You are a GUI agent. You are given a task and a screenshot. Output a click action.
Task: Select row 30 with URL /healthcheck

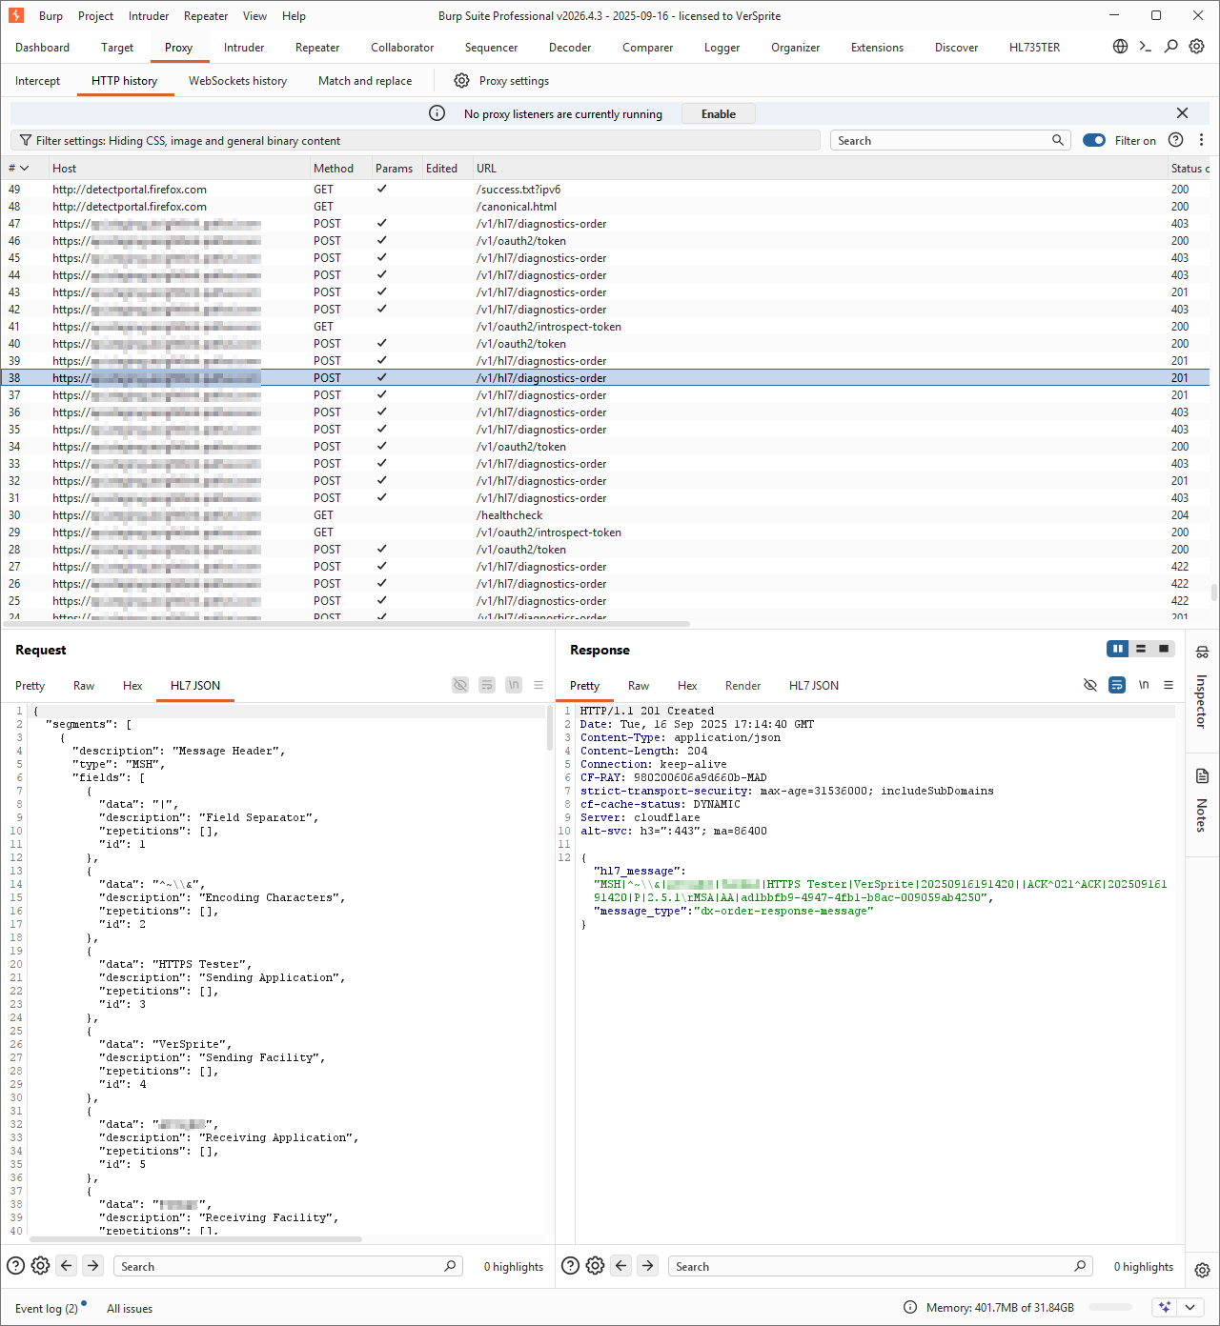pyautogui.click(x=606, y=515)
